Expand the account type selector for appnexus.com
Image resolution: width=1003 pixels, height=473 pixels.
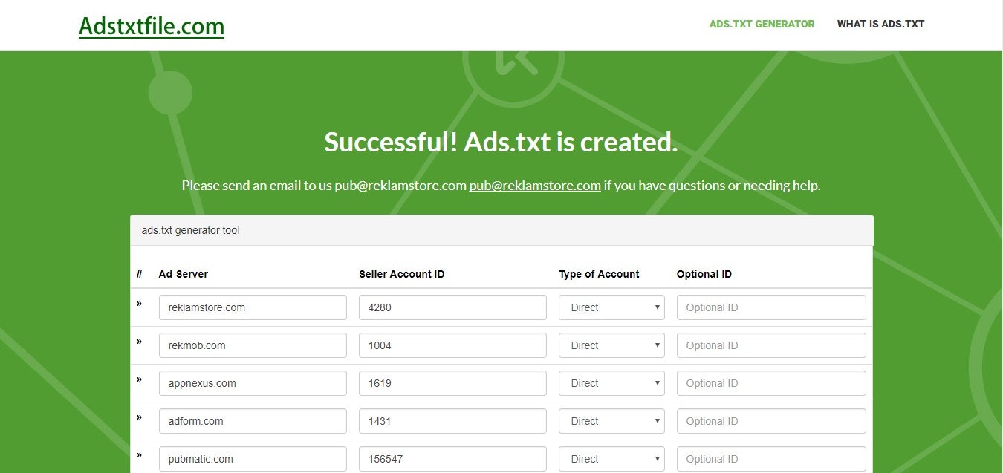pyautogui.click(x=611, y=382)
